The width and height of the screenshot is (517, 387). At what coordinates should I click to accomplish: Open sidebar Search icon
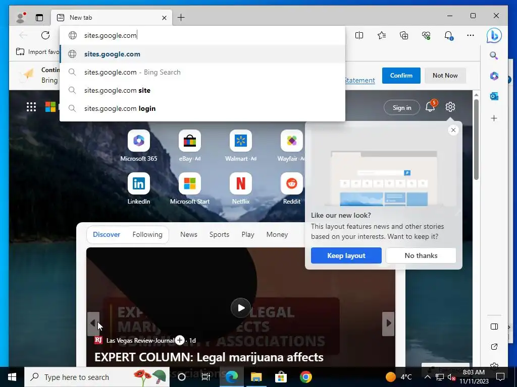(494, 55)
